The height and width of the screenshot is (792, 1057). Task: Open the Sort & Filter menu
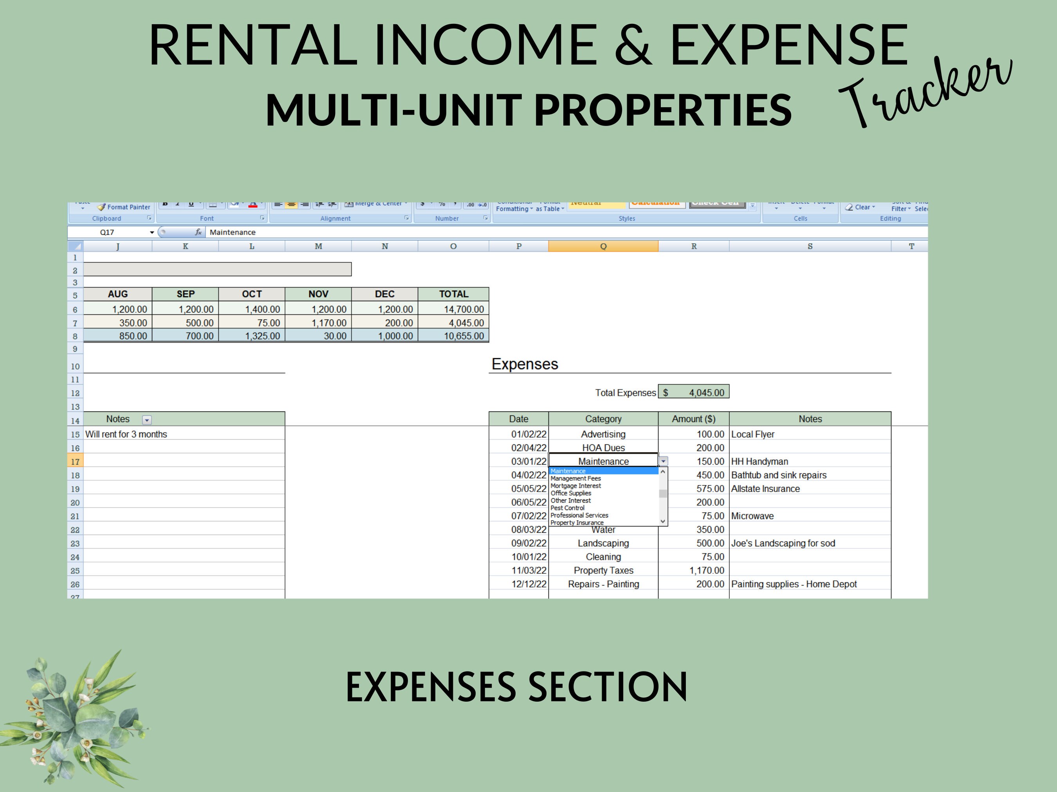901,207
